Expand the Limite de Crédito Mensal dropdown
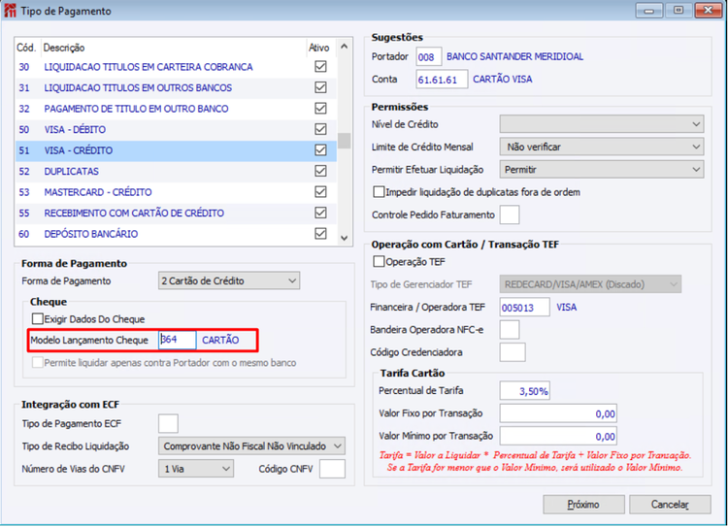This screenshot has height=527, width=728. [602, 147]
